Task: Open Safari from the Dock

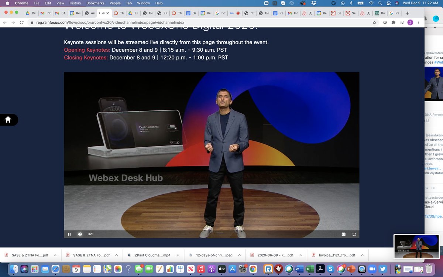Action: pyautogui.click(x=56, y=269)
